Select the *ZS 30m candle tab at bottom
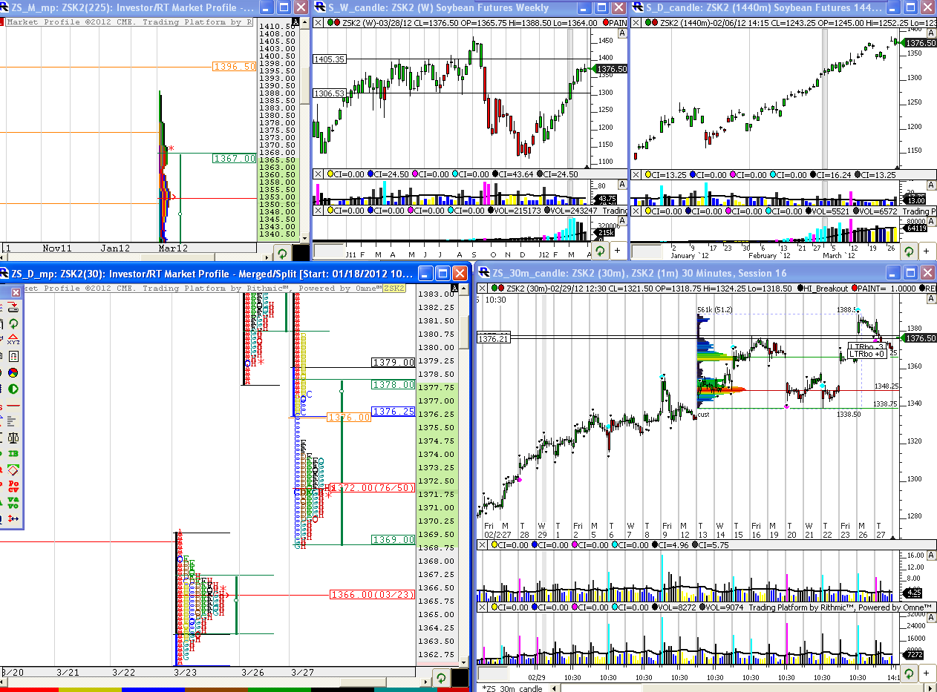Screen dimensions: 937x692 513,688
